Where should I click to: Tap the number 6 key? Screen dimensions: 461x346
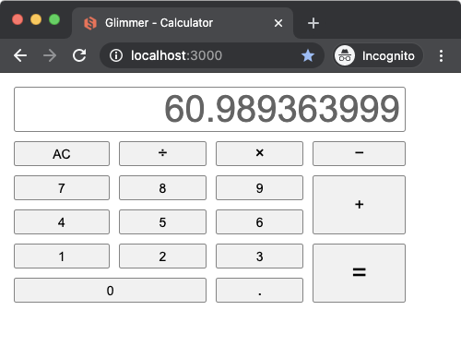point(259,222)
